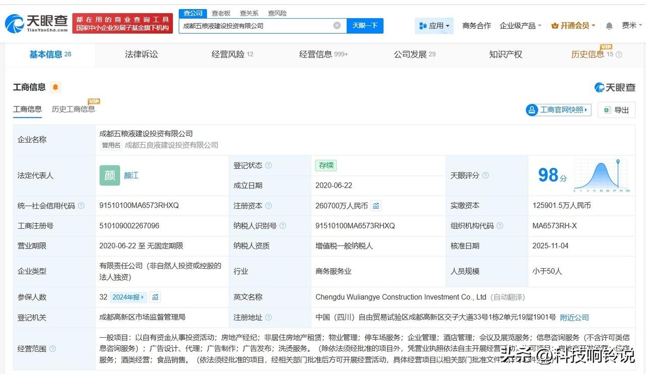
Task: Click the 导出 export button
Action: (616, 110)
